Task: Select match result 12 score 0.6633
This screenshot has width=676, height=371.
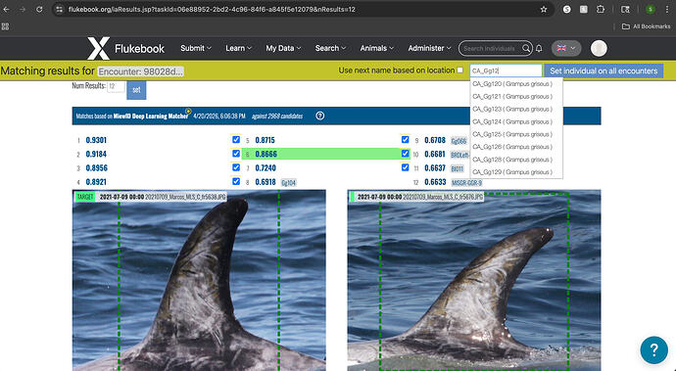Action: click(x=435, y=182)
